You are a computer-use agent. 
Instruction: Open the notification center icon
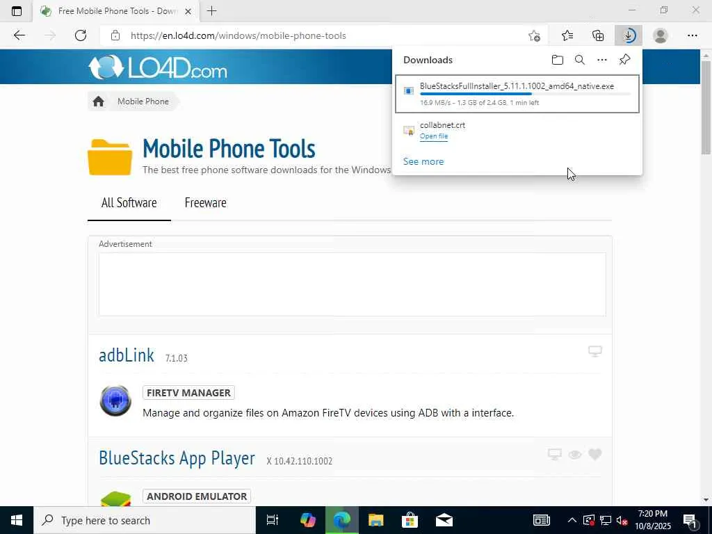pos(690,520)
